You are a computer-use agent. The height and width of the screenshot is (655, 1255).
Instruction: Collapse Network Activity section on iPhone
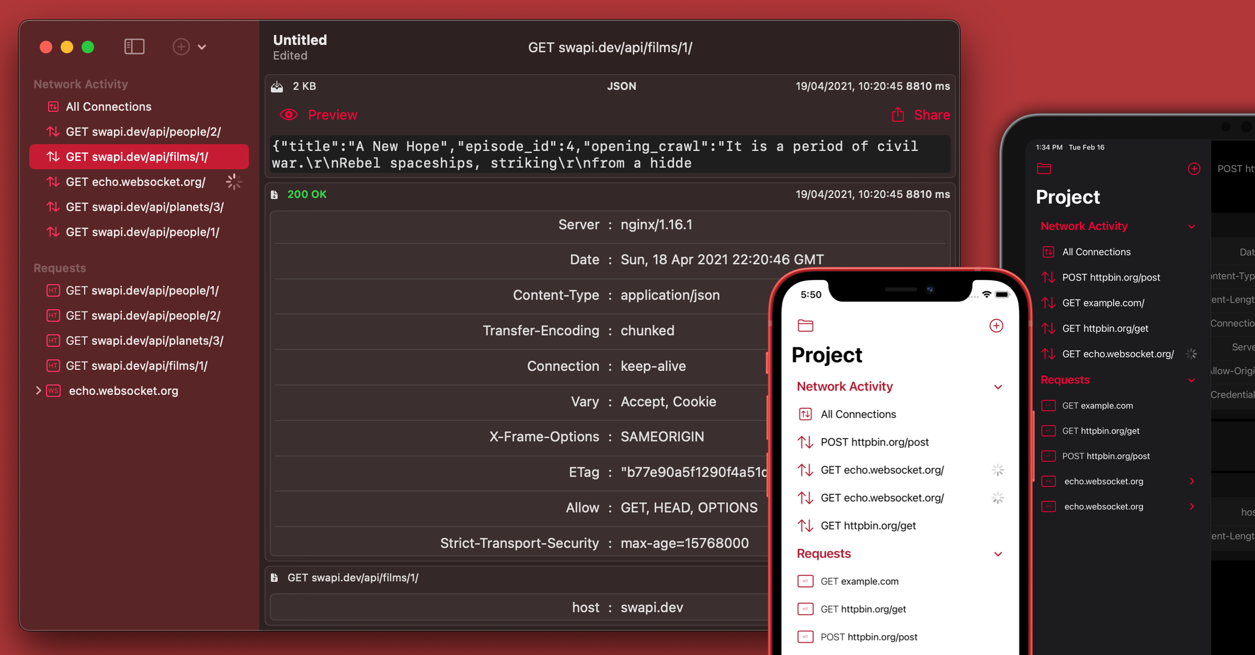998,387
